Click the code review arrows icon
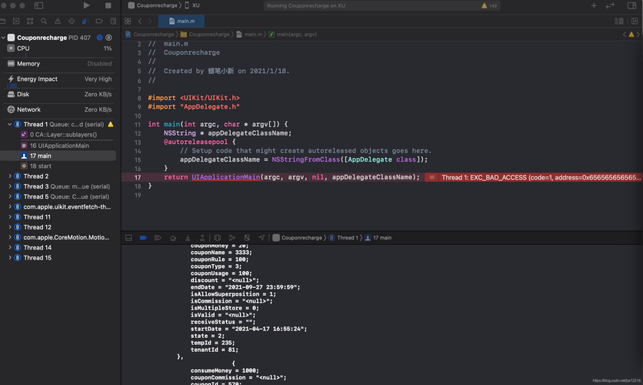The image size is (643, 385). (x=610, y=5)
